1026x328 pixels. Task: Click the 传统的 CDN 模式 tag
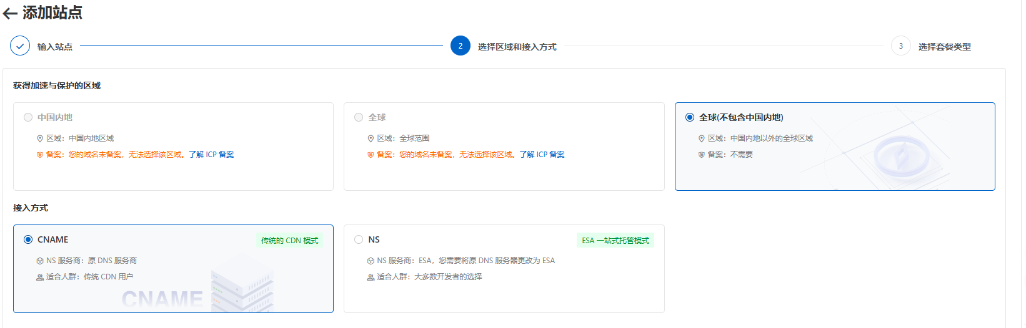coord(289,241)
